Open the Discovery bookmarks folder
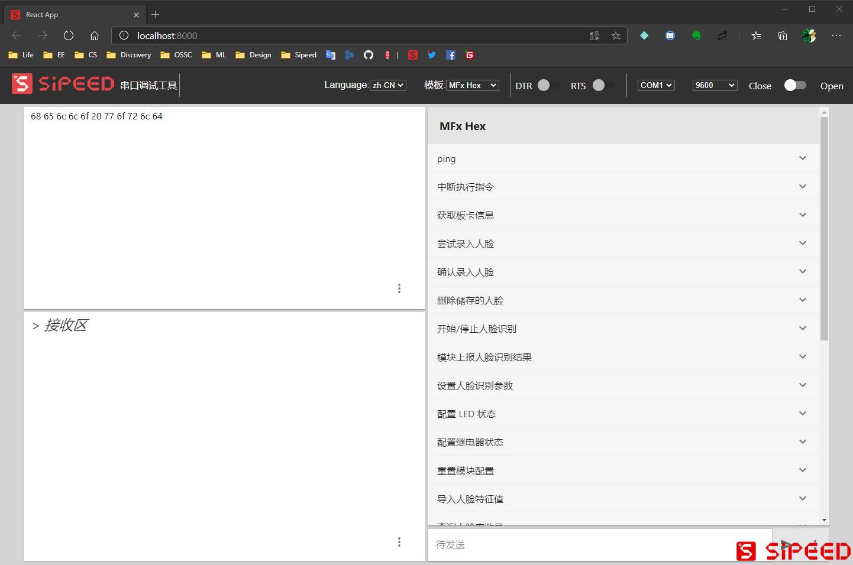853x565 pixels. tap(128, 55)
